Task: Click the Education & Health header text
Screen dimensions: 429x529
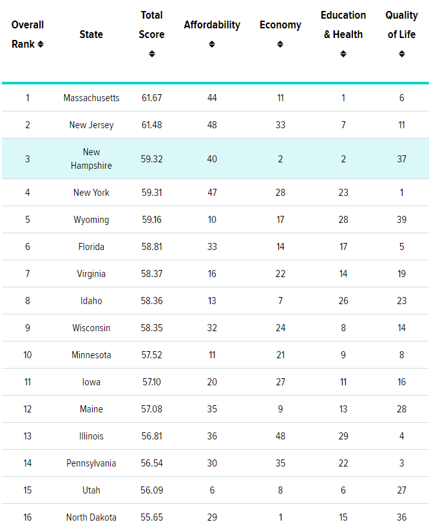Action: pos(343,24)
